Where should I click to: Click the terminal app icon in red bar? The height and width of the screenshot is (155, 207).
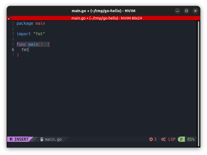tap(10, 18)
